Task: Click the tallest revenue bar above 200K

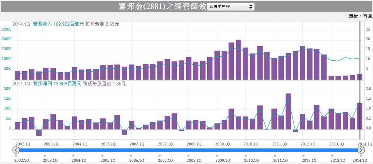Action: (238, 60)
